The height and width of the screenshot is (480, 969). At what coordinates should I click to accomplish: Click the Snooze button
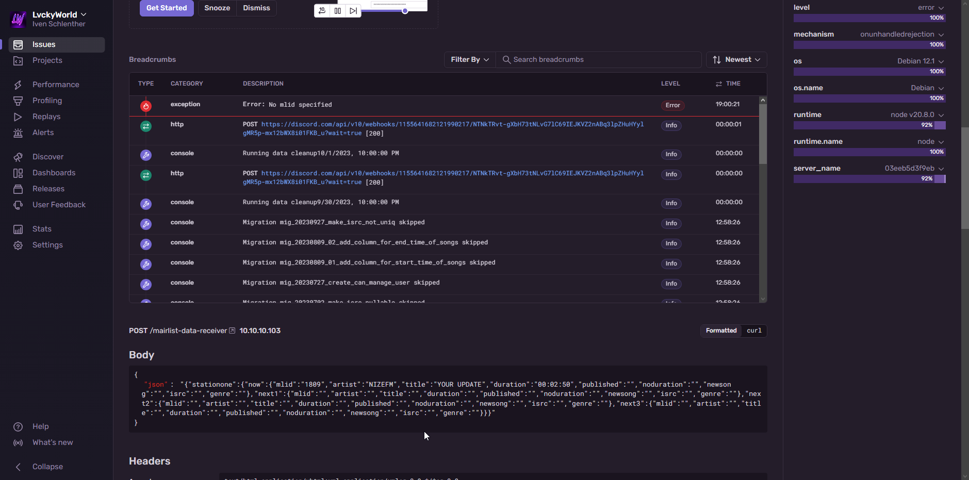click(217, 8)
